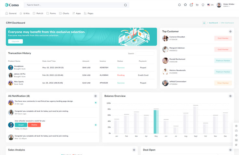Click the search magnifier icon
The width and height of the screenshot is (239, 155).
(125, 5)
